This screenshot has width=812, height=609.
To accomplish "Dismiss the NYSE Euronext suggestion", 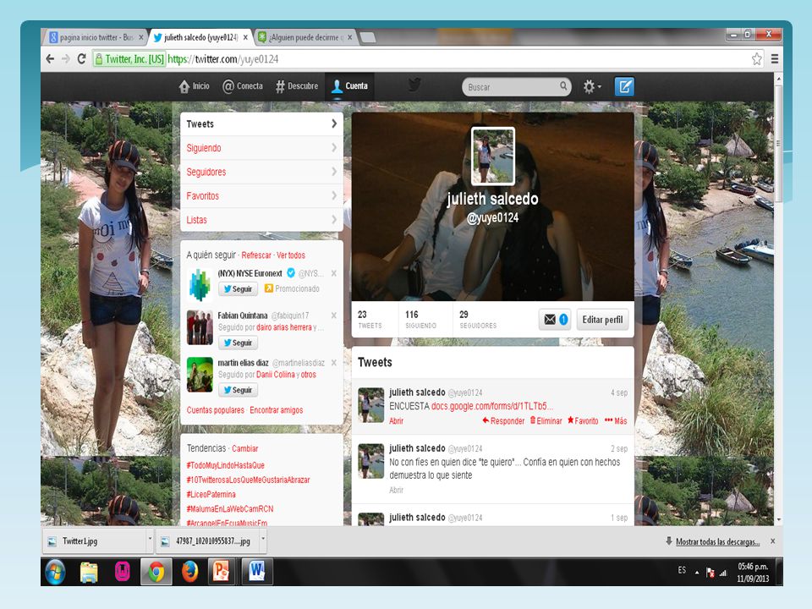I will coord(334,273).
